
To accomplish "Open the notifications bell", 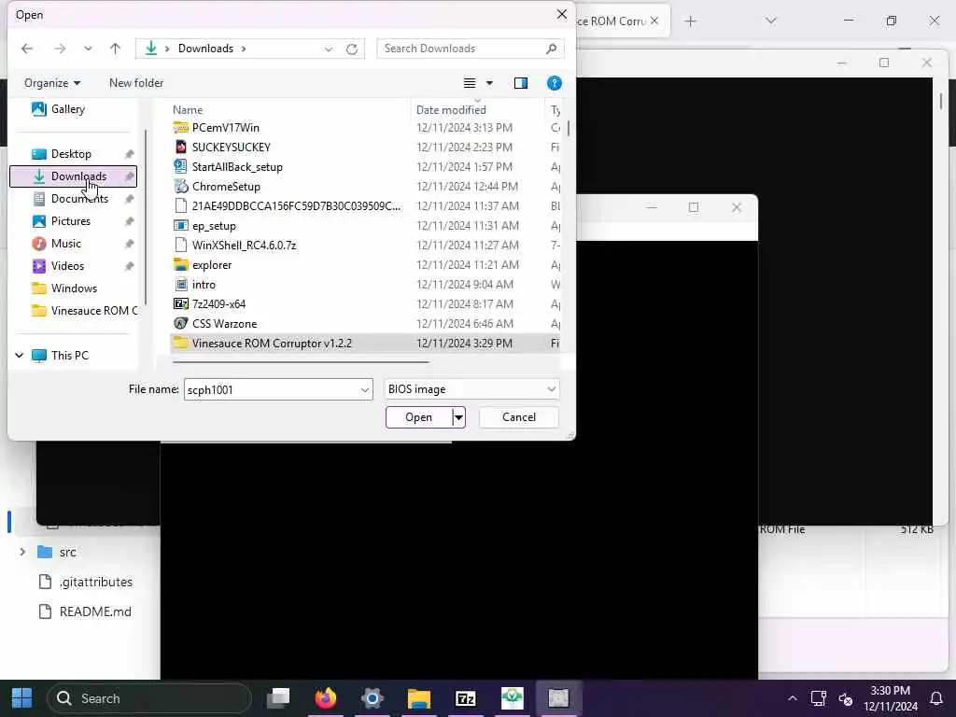I will [x=935, y=698].
